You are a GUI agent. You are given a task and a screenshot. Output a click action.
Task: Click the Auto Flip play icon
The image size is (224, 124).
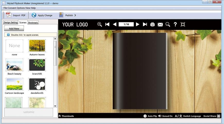coord(145,116)
